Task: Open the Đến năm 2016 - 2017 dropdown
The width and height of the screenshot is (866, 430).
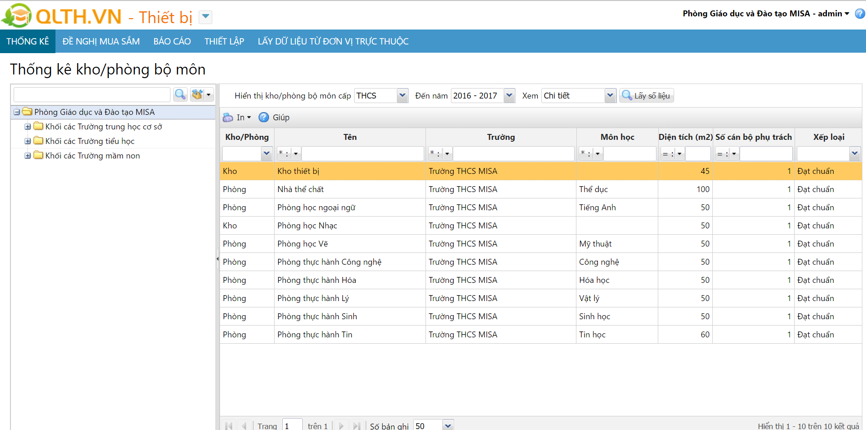Action: [509, 96]
